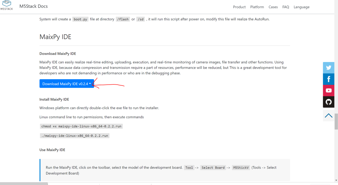
Task: Click the horizontal scrollbar thumb at bottom
Action: click(x=24, y=184)
